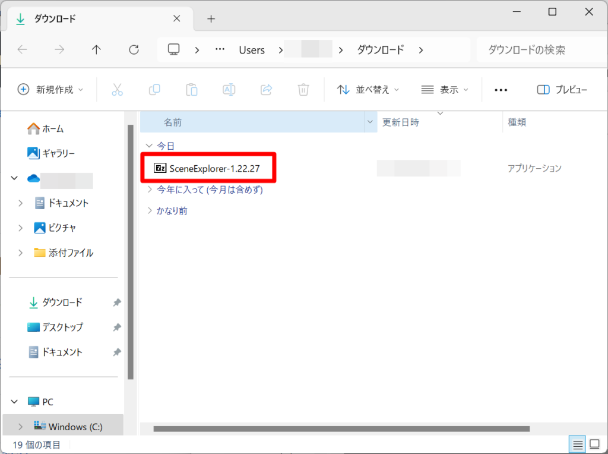Image resolution: width=608 pixels, height=454 pixels.
Task: Click the See more (...) toolbar icon
Action: 501,89
